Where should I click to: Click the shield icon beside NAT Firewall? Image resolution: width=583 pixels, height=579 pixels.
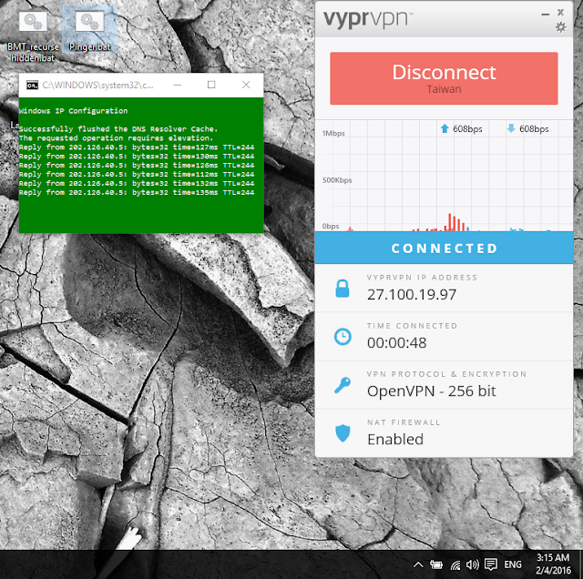pyautogui.click(x=343, y=433)
